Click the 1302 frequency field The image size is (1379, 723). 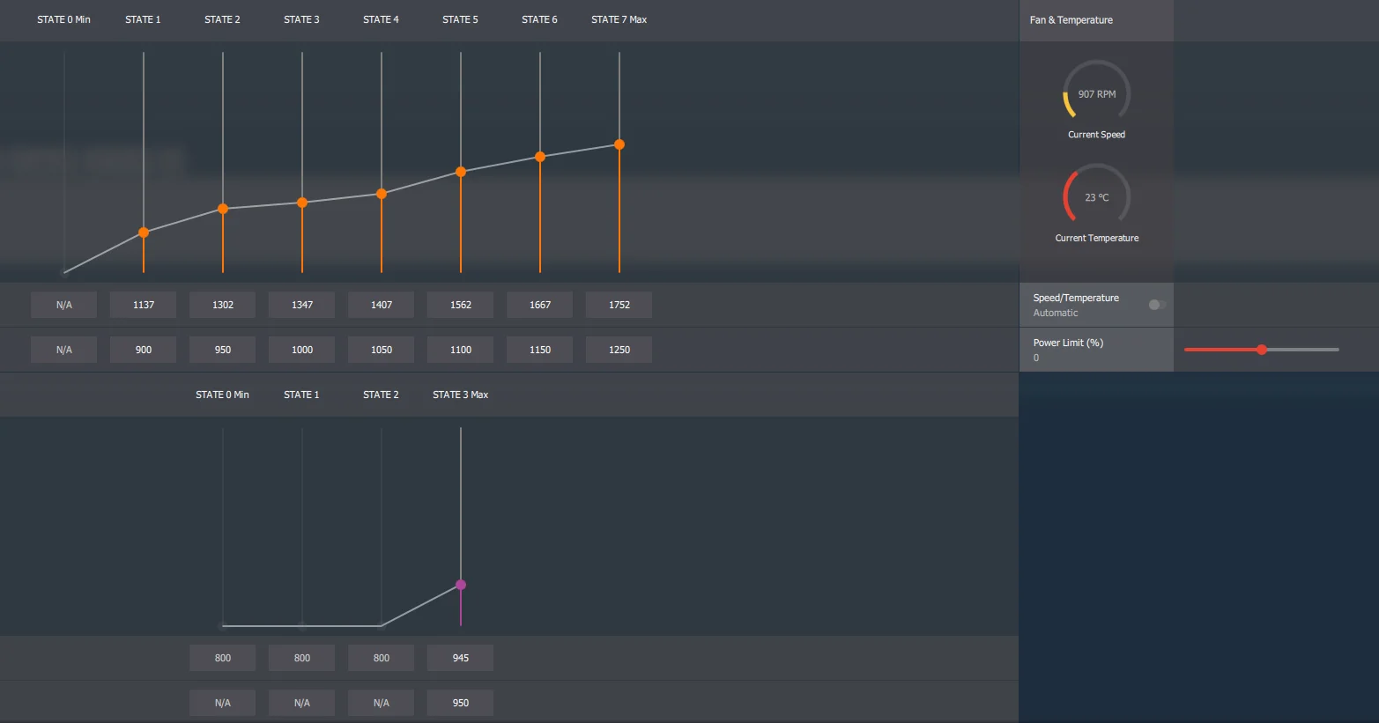click(223, 305)
